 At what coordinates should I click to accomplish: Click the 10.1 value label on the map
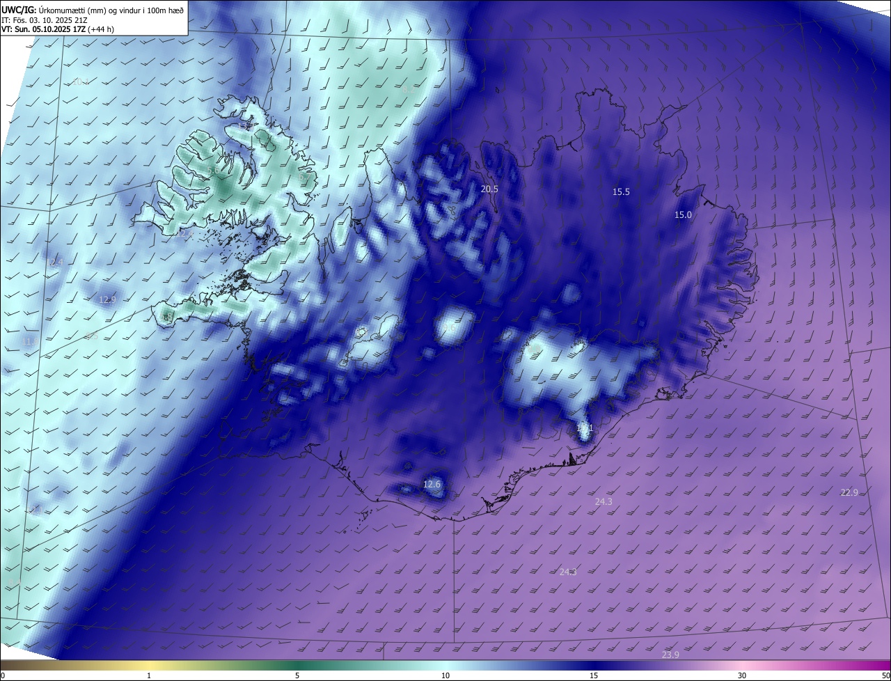(81, 81)
